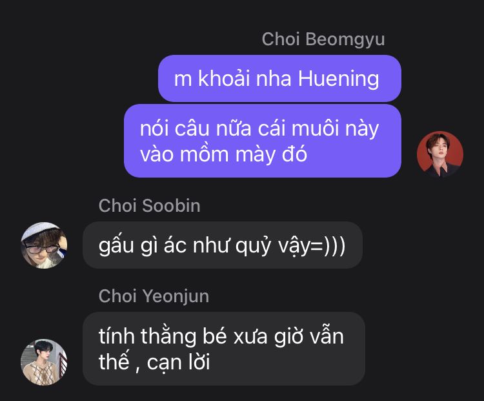Click 'vào mồm mày đó' line in purple bubble

point(223,154)
